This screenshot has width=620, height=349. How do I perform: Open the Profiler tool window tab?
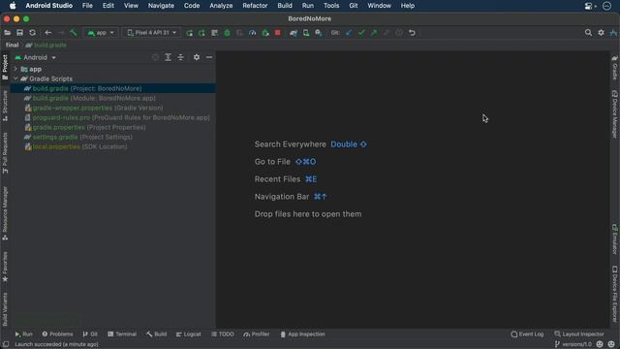[257, 334]
